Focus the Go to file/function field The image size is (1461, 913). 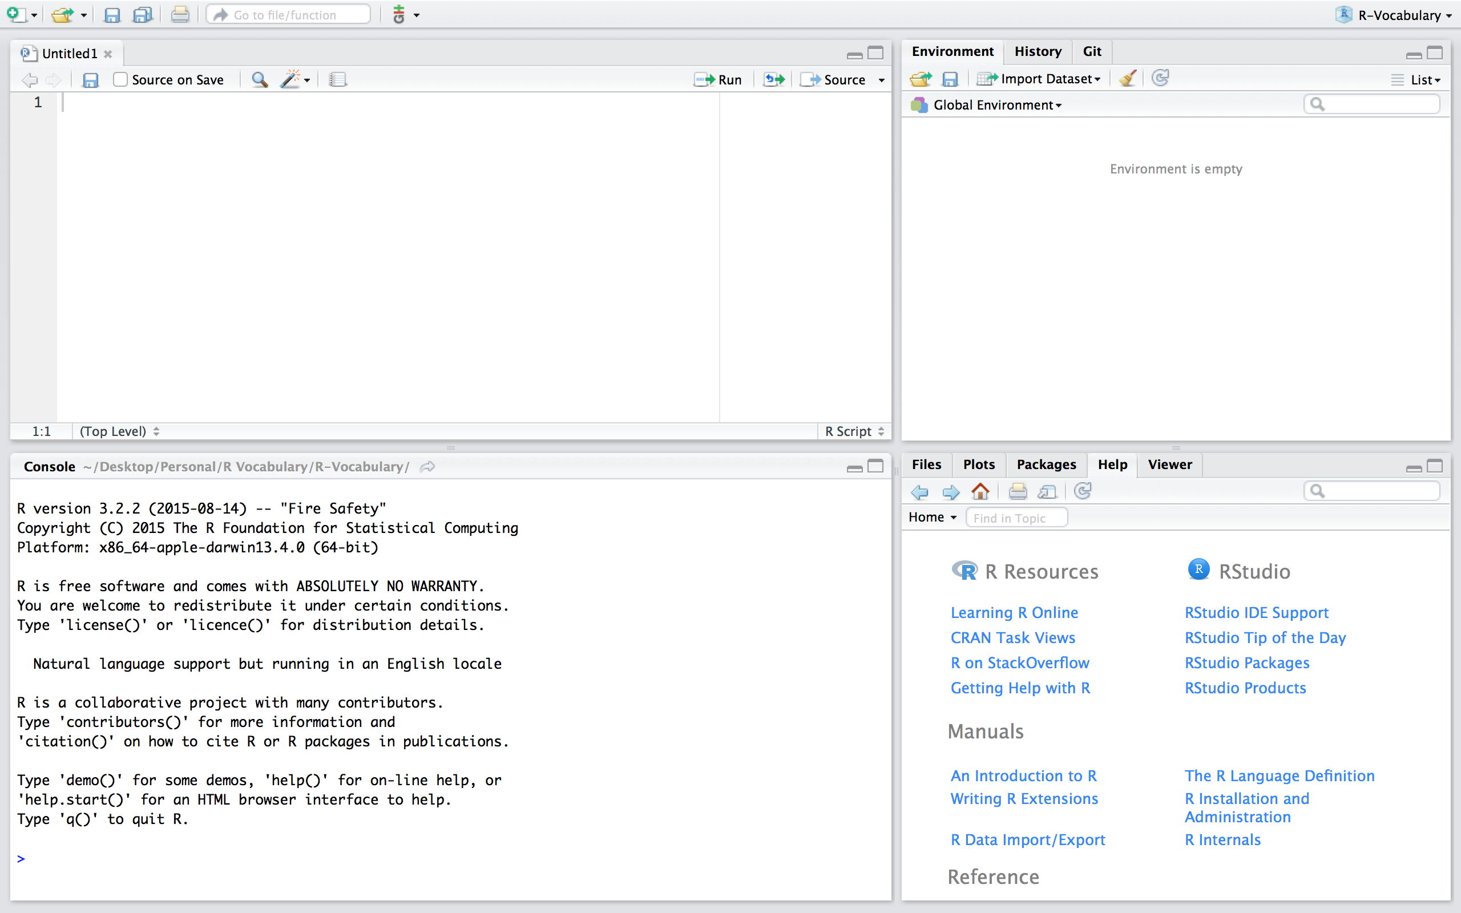[289, 14]
